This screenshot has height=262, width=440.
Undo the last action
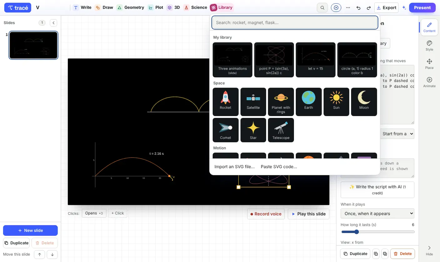358,8
